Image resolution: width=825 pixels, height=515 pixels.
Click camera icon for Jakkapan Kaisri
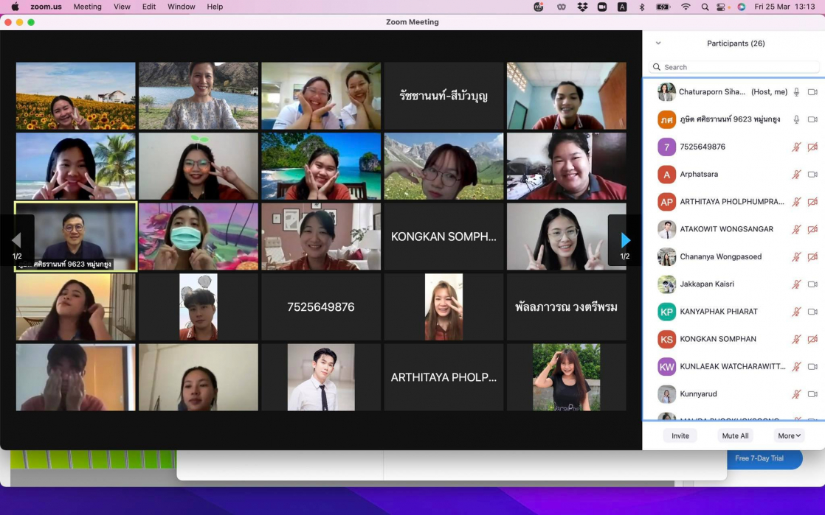click(x=812, y=284)
